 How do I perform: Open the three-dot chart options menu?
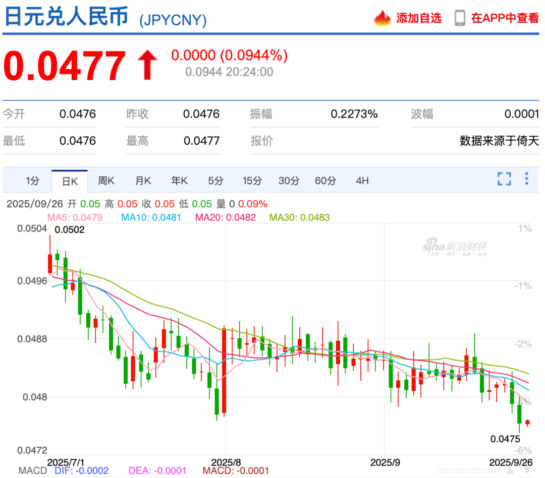coord(526,178)
